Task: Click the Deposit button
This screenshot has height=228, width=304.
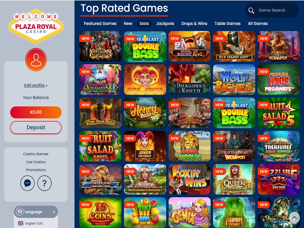Action: pos(36,128)
